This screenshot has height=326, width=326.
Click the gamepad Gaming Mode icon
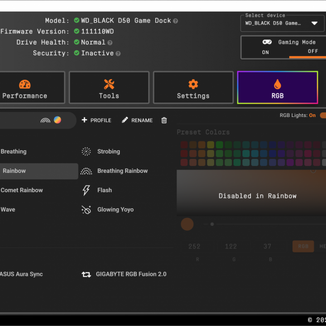267,42
